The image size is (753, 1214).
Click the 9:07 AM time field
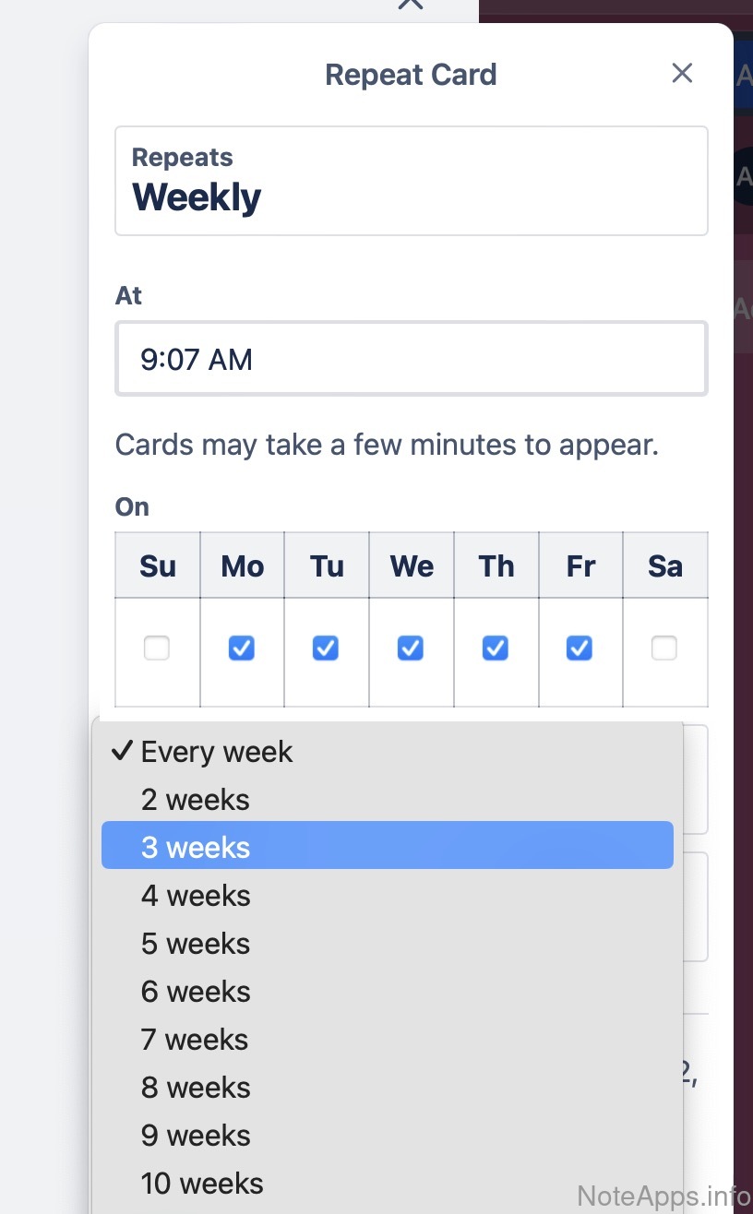(411, 359)
